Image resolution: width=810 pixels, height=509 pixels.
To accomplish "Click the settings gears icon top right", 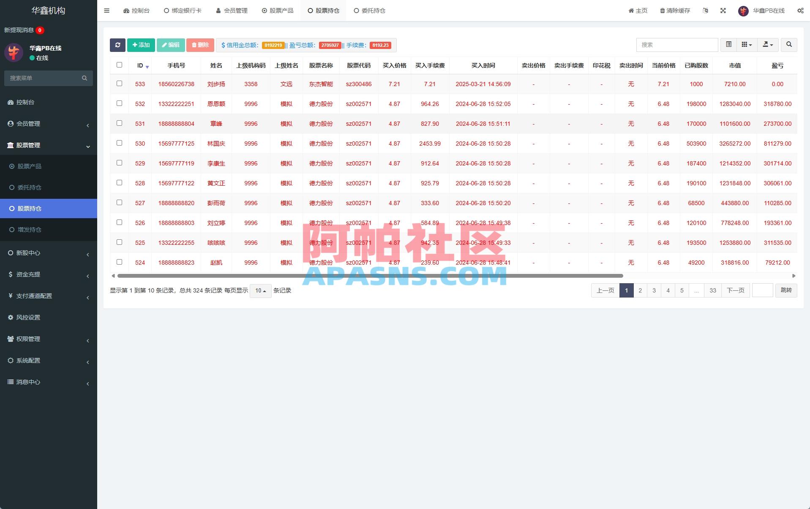I will pyautogui.click(x=800, y=11).
